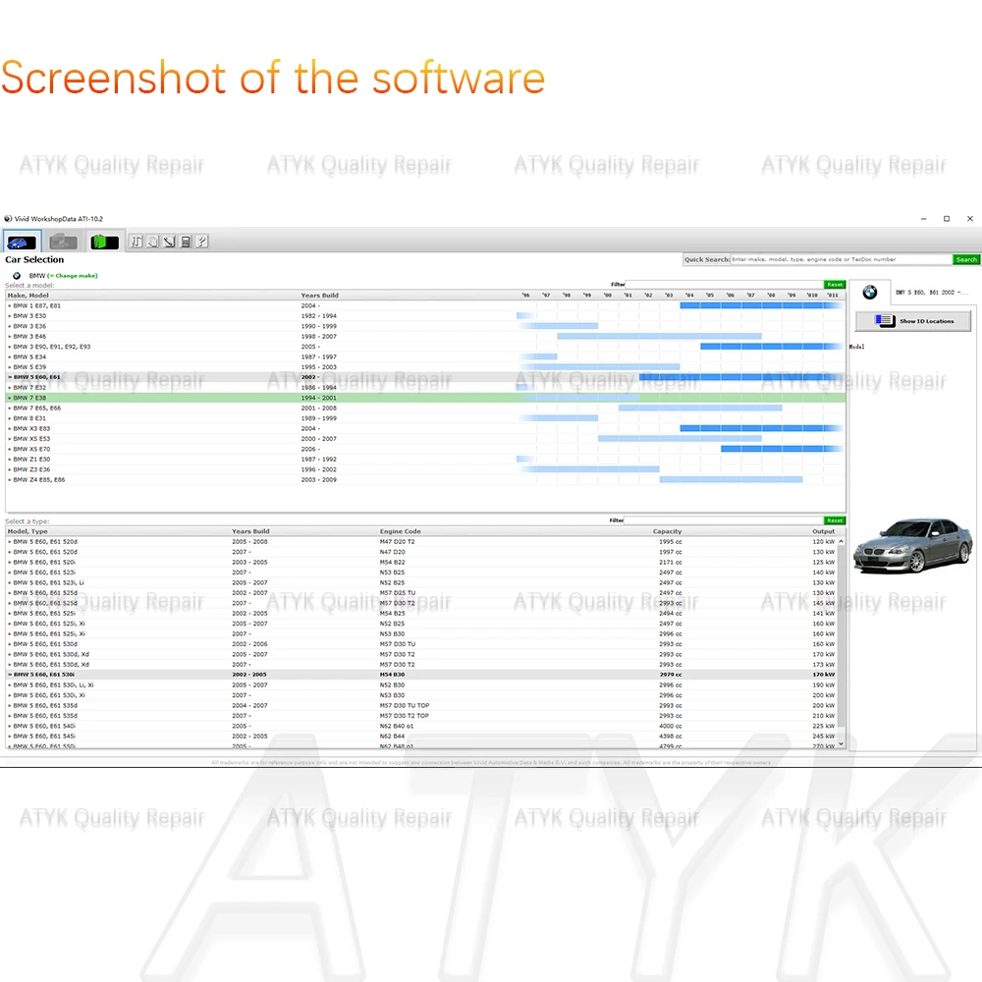Screen dimensions: 982x982
Task: Sort model list by Years Build header
Action: pyautogui.click(x=319, y=295)
